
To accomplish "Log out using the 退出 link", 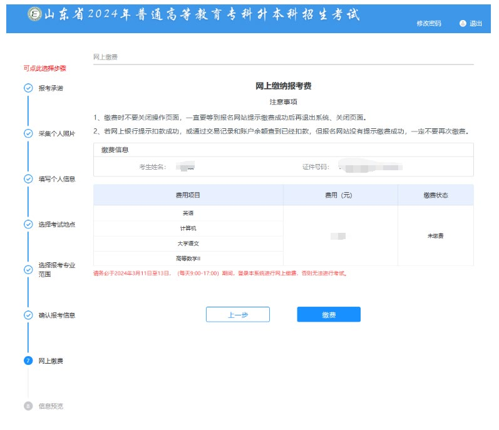I will pyautogui.click(x=476, y=23).
